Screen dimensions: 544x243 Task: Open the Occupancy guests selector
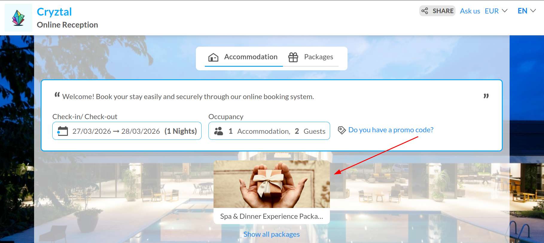(269, 131)
